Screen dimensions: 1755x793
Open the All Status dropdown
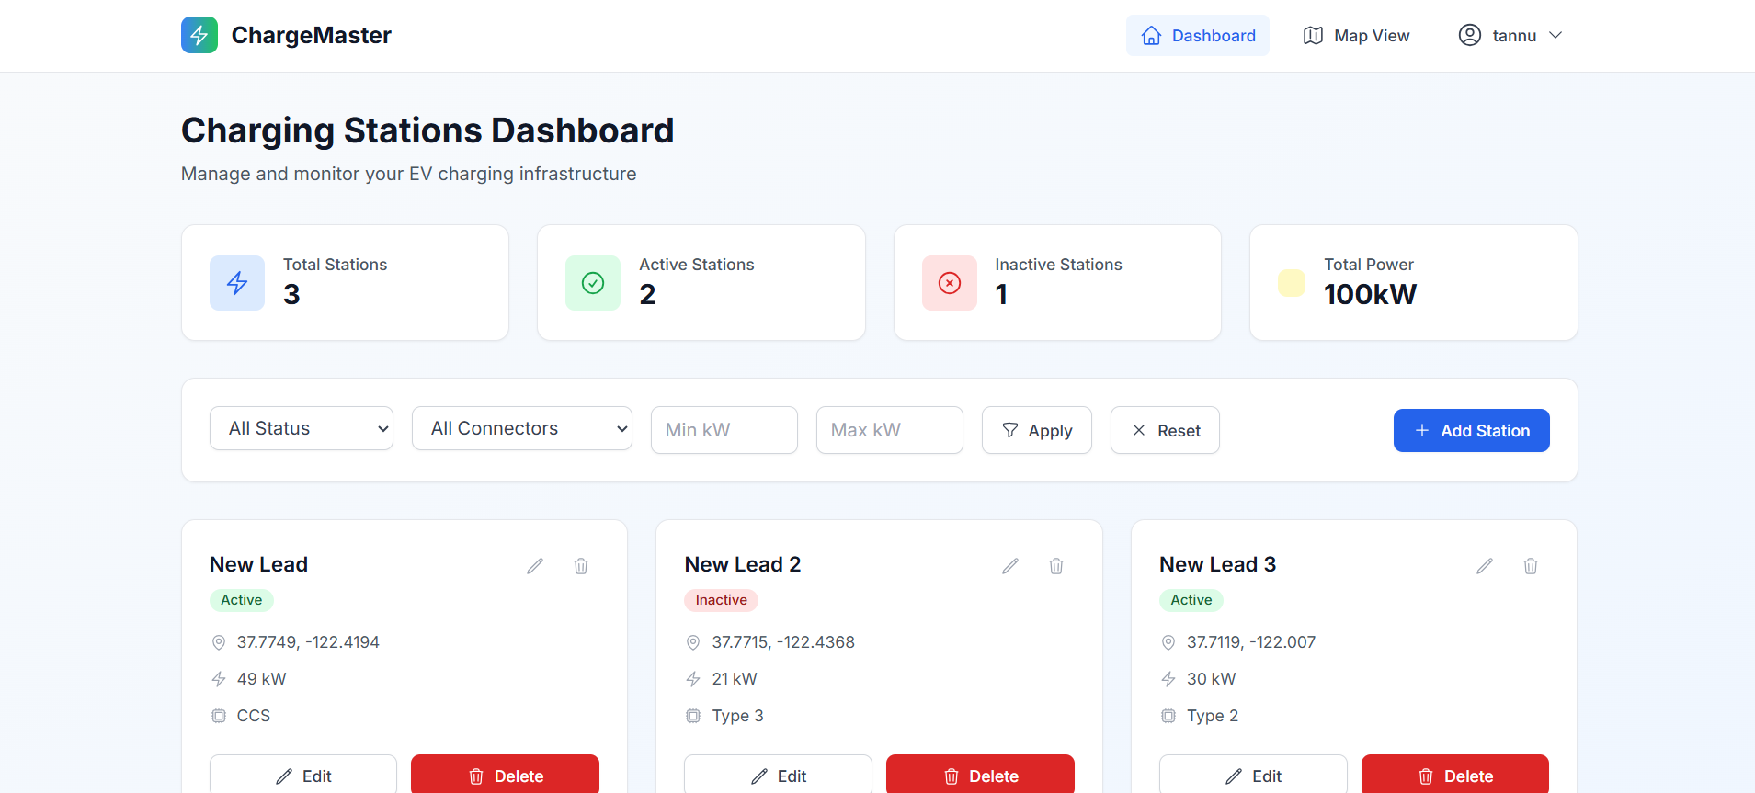pyautogui.click(x=302, y=428)
